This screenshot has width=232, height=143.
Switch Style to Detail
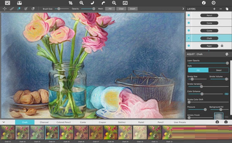click(x=219, y=70)
